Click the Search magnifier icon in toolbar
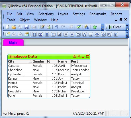Screen dimensions: 131x118 pyautogui.click(x=71, y=27)
